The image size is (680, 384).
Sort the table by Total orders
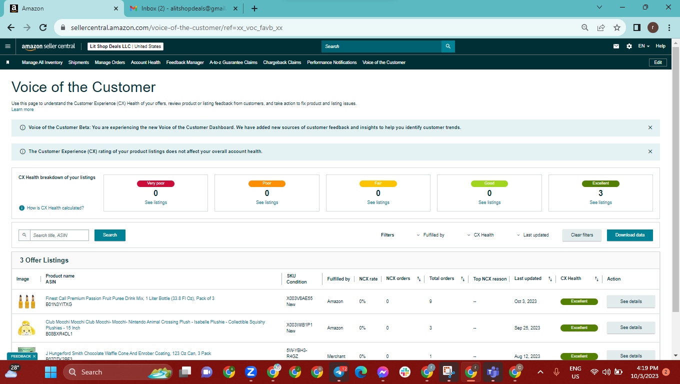(x=462, y=279)
